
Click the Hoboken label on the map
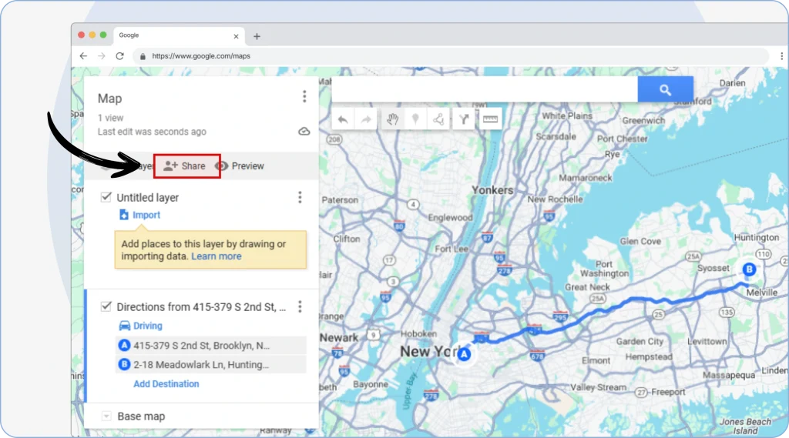pos(418,334)
